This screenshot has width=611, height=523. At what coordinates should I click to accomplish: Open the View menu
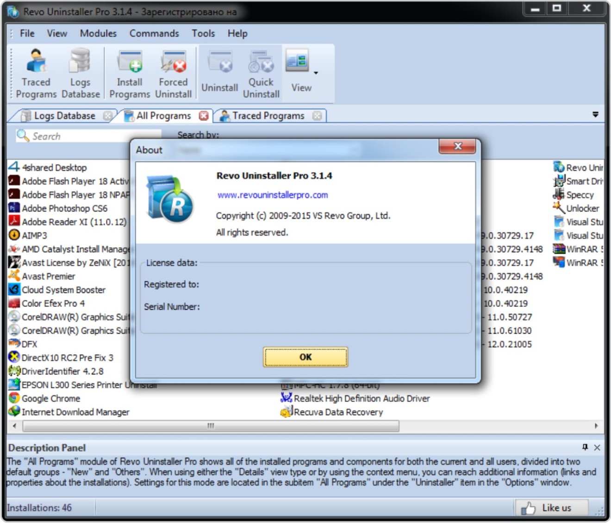pos(57,33)
